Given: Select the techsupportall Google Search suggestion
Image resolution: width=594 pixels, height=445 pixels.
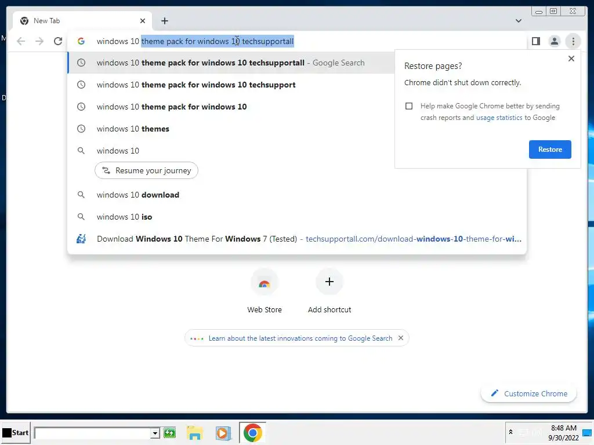Looking at the screenshot, I should (231, 63).
